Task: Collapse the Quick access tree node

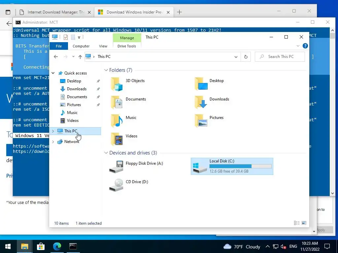Action: (53, 73)
